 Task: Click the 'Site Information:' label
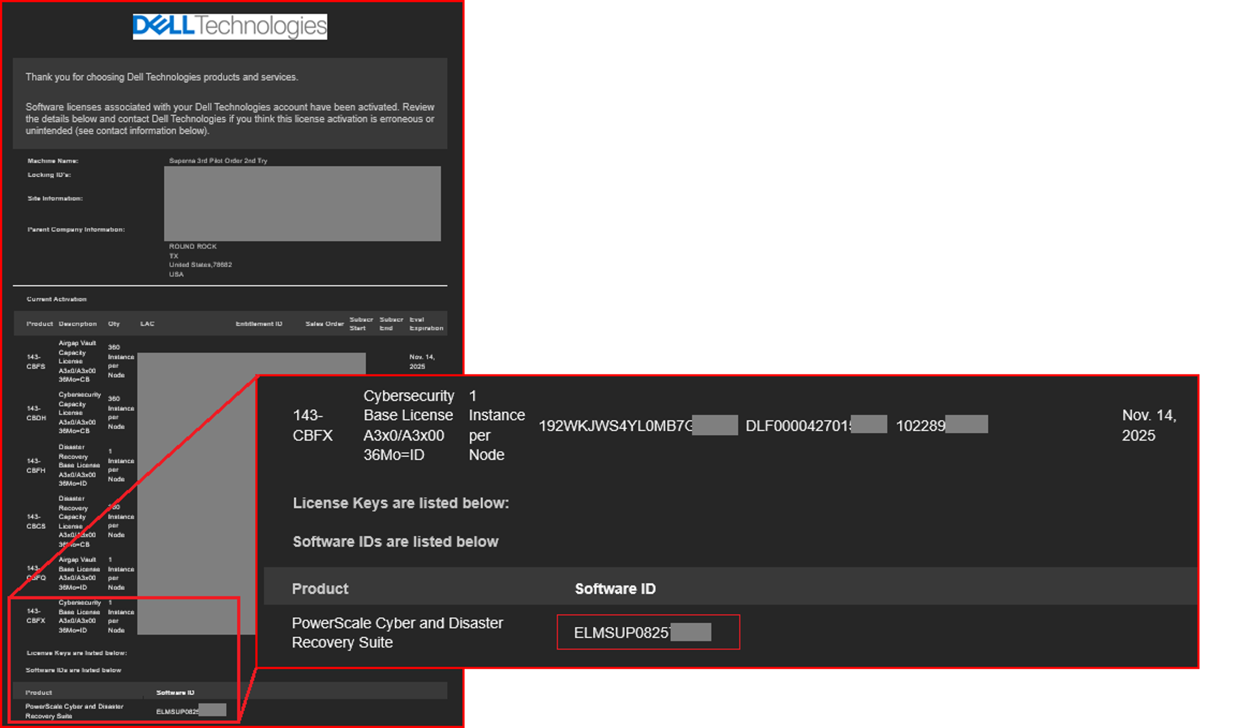click(x=55, y=198)
